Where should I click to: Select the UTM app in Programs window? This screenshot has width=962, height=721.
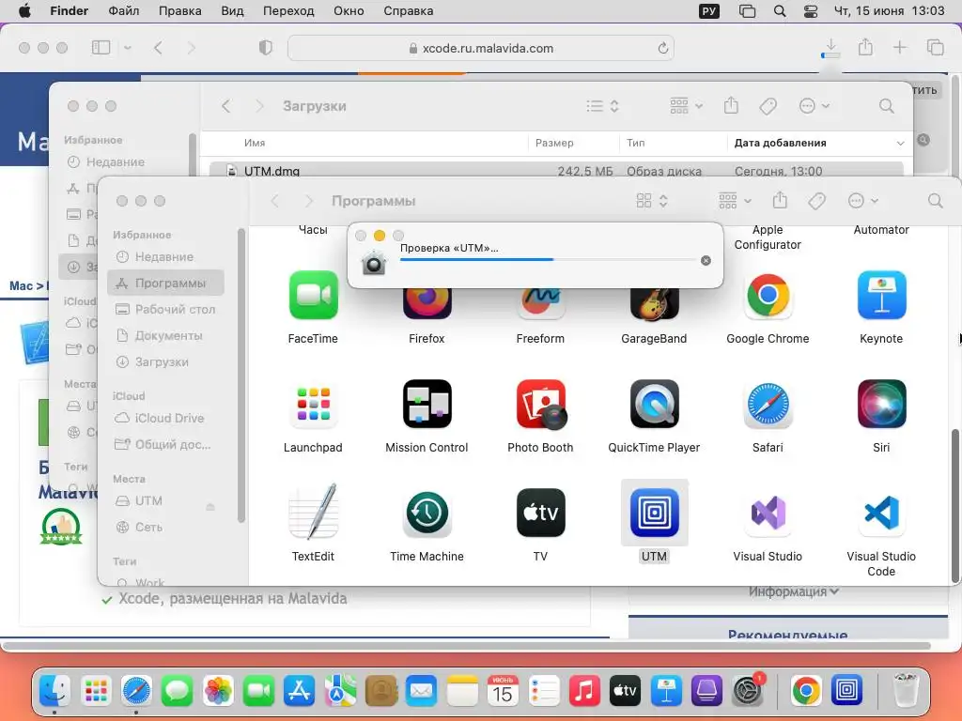coord(654,513)
